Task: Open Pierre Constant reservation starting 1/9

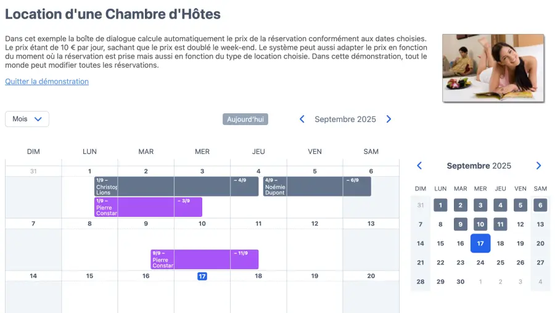Action: tap(148, 207)
